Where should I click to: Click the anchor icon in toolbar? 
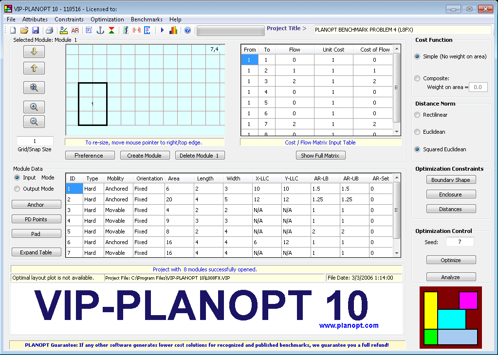tap(100, 30)
